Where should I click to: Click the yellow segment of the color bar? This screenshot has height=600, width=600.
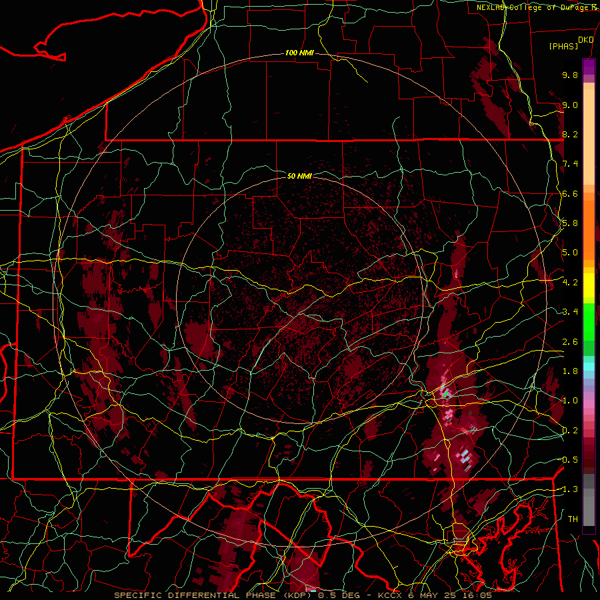[589, 285]
